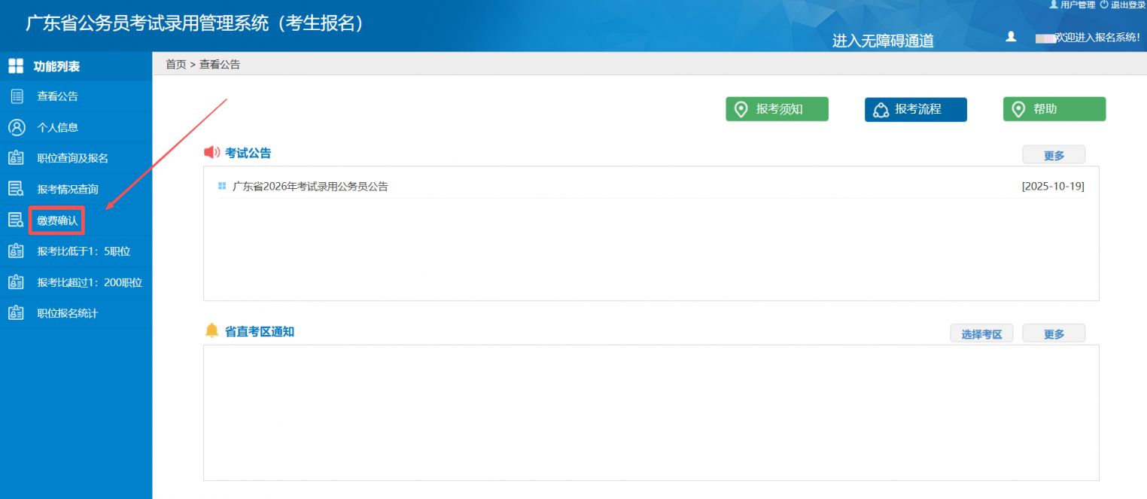Click the 职位查询及报名 sidebar icon
1147x499 pixels.
pos(16,158)
